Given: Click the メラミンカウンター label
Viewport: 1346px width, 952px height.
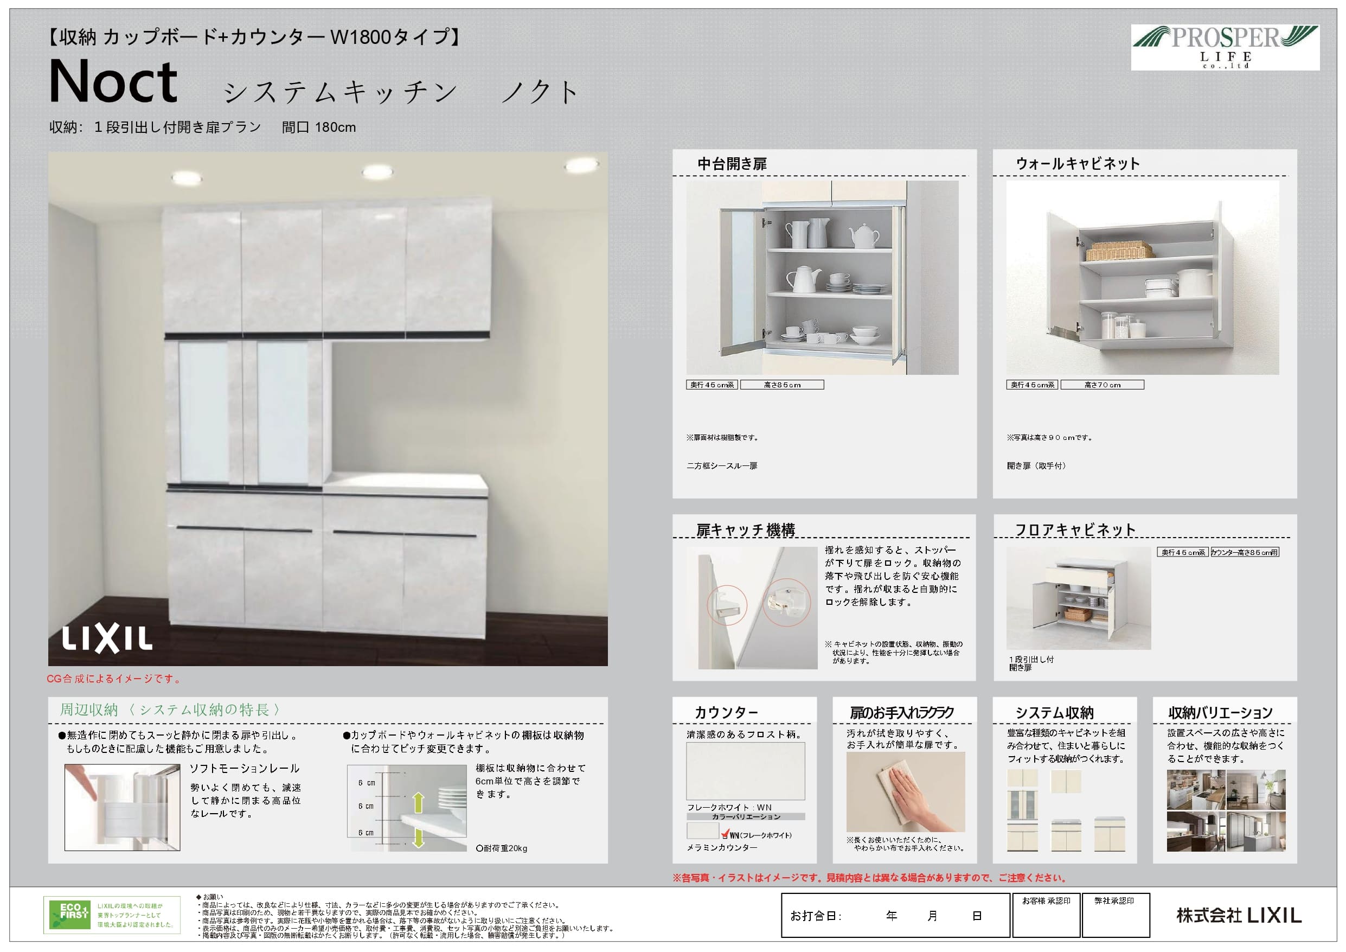Looking at the screenshot, I should tap(722, 848).
